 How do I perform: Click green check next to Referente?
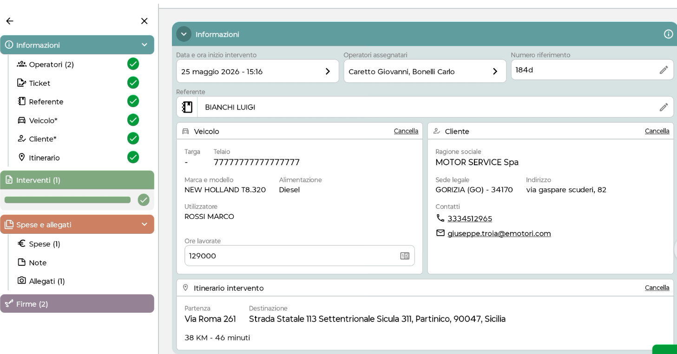click(x=133, y=101)
